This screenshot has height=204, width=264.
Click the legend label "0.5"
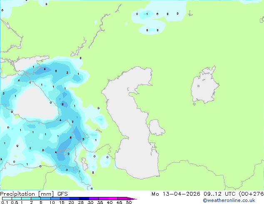tap(15, 202)
